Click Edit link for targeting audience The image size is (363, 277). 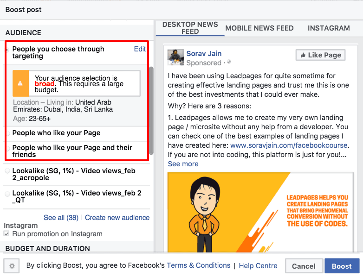coord(140,49)
